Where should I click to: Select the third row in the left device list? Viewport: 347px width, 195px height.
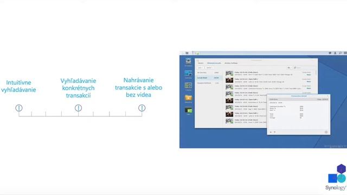coord(208,83)
